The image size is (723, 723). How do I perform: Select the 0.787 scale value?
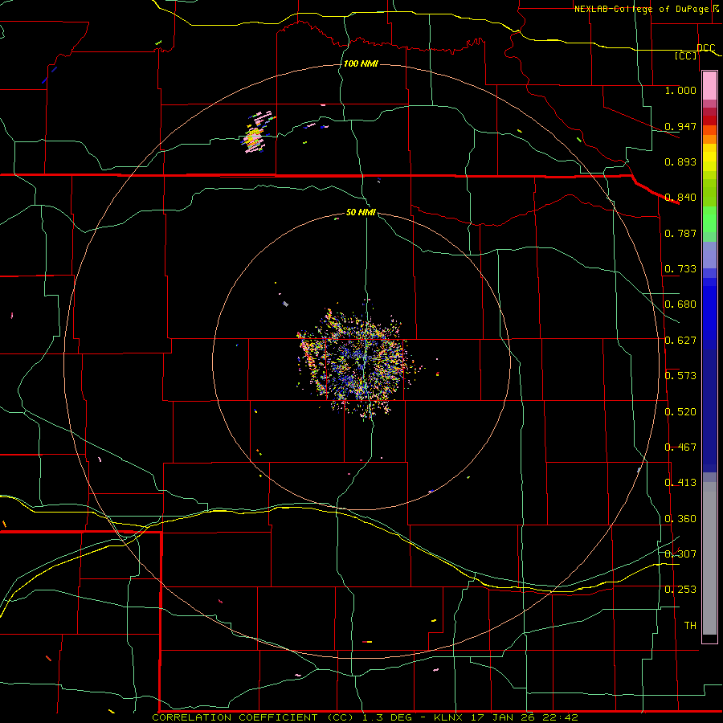tap(680, 233)
